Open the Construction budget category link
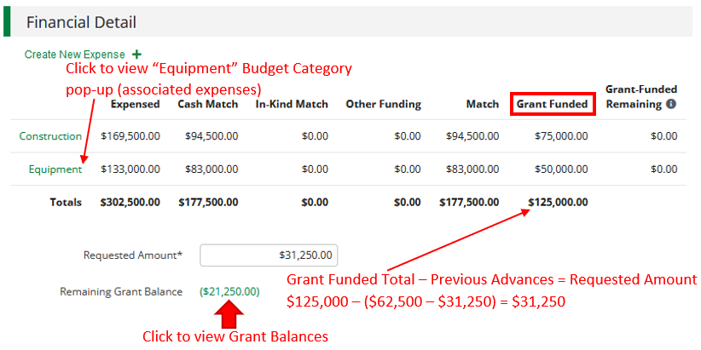 point(50,136)
